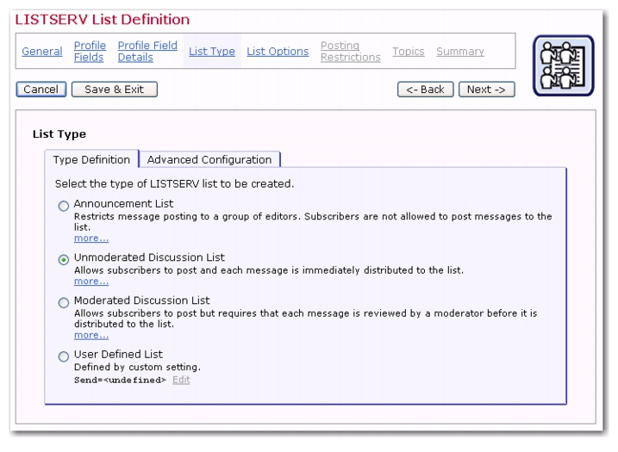
Task: Click the Topics step link
Action: point(409,51)
